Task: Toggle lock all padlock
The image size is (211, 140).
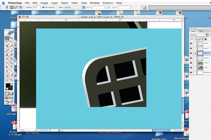Action: point(205,39)
